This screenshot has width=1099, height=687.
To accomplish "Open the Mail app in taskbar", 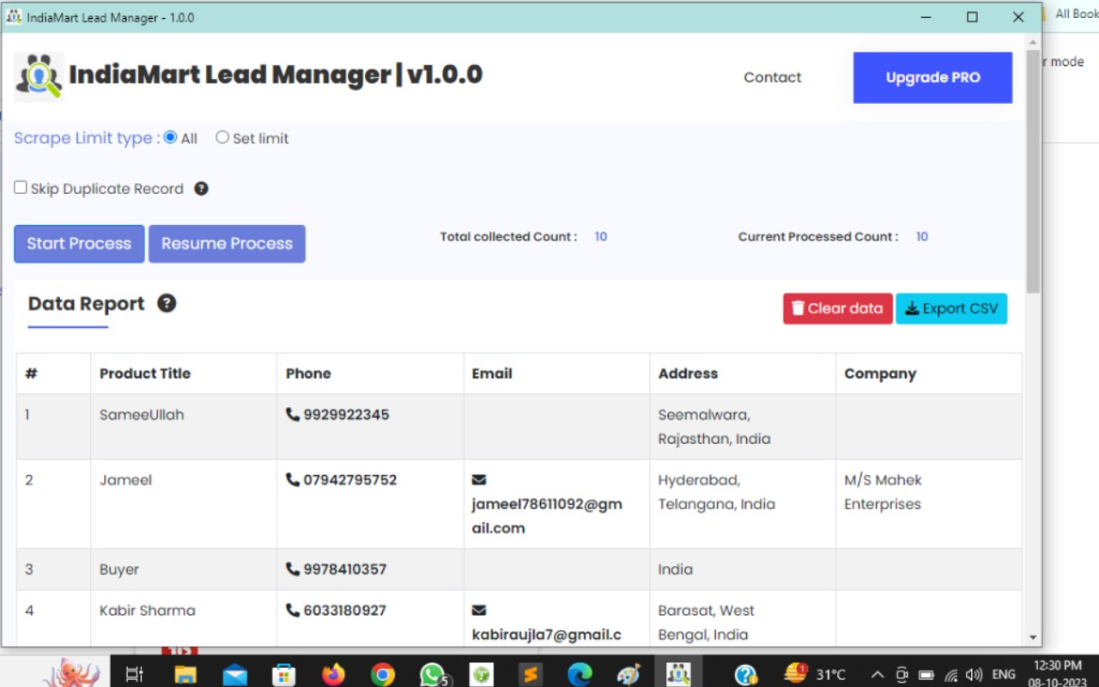I will (x=234, y=674).
